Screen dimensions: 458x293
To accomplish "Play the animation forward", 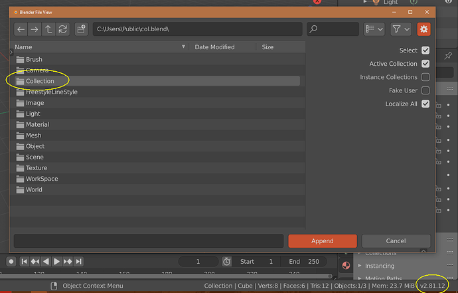I will tap(56, 261).
